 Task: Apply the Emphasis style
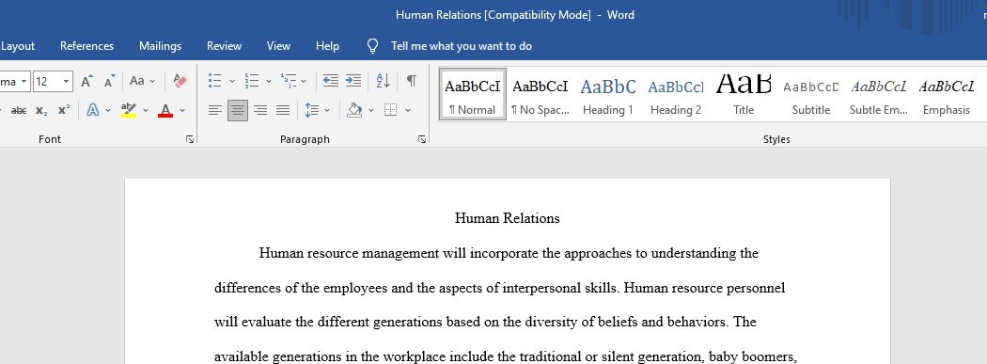click(947, 94)
